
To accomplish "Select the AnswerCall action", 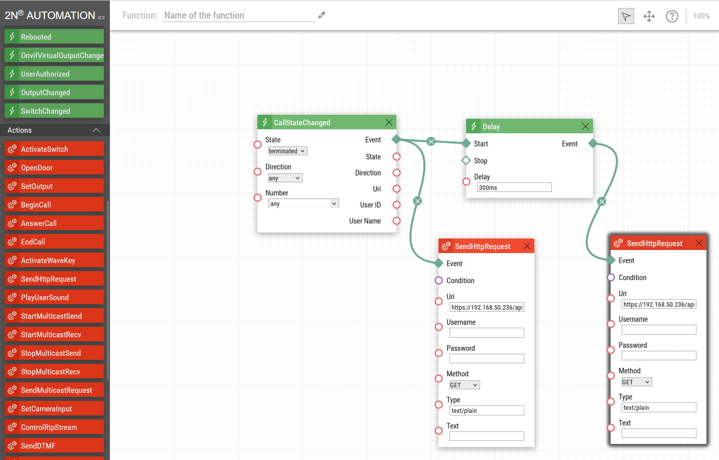I will (54, 223).
